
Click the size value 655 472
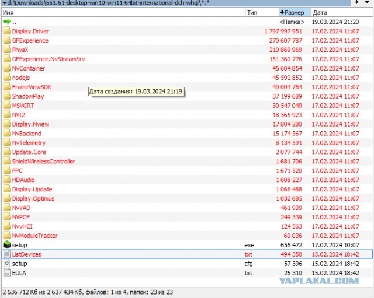(x=291, y=245)
